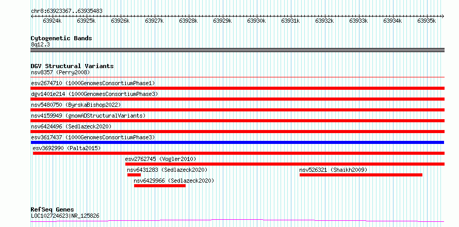Open nsv5480750 (ByrskaBishop2022) label
This screenshot has height=227, width=459.
pos(76,105)
